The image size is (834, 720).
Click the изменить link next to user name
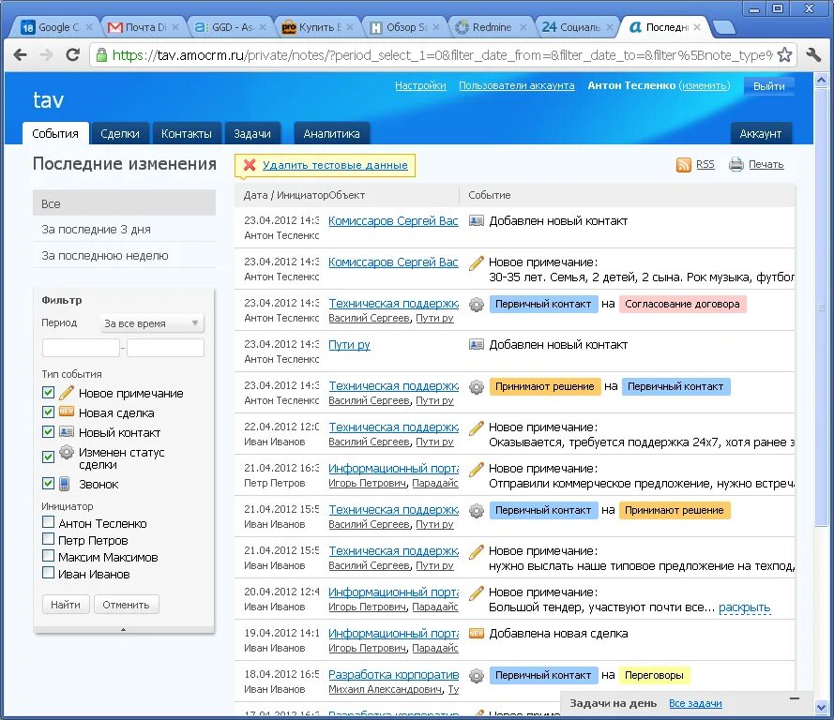pyautogui.click(x=705, y=85)
